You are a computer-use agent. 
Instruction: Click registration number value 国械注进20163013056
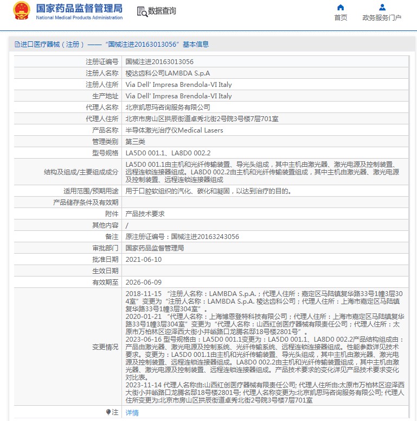[159, 62]
